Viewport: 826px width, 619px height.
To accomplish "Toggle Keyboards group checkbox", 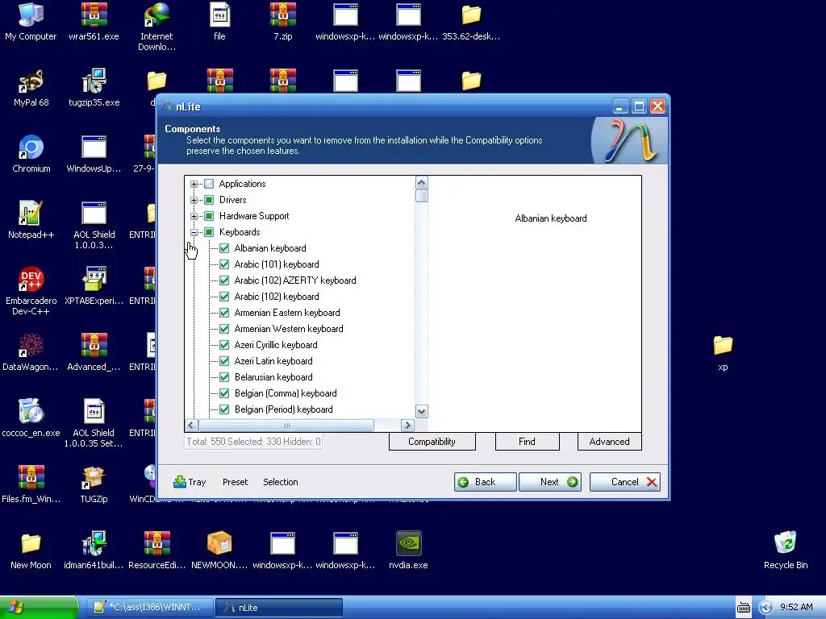I will click(209, 232).
